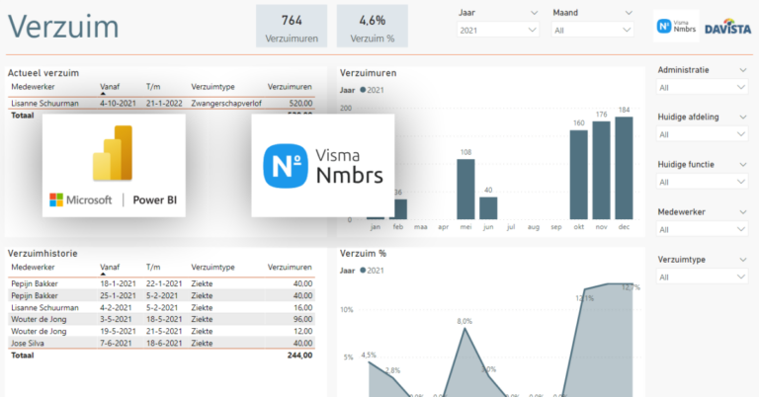Image resolution: width=759 pixels, height=397 pixels.
Task: Click the 96,00 hours cell
Action: pyautogui.click(x=302, y=319)
